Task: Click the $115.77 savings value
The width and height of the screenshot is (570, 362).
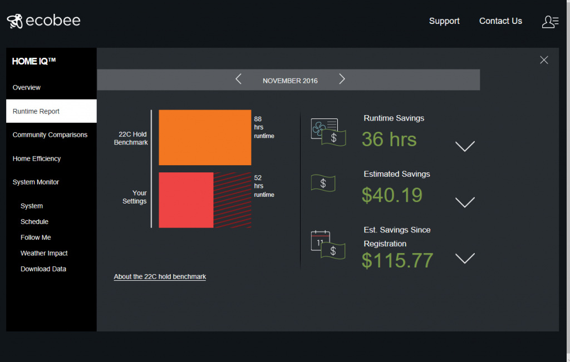Action: (397, 260)
